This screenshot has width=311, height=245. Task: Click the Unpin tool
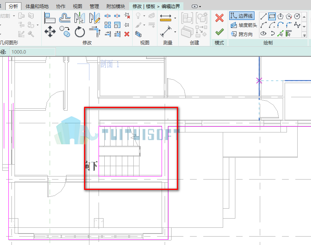tap(127, 16)
